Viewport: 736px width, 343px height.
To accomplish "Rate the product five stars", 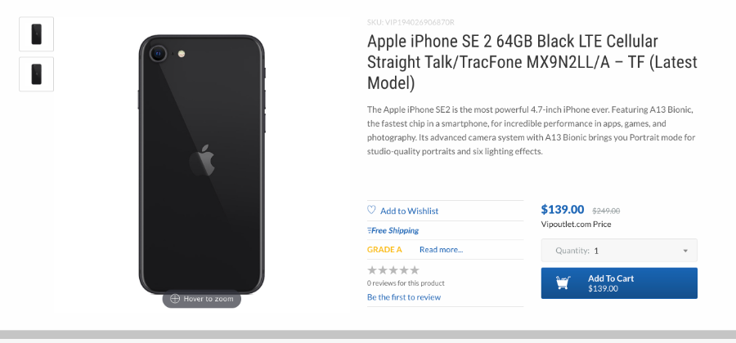I will pos(415,269).
